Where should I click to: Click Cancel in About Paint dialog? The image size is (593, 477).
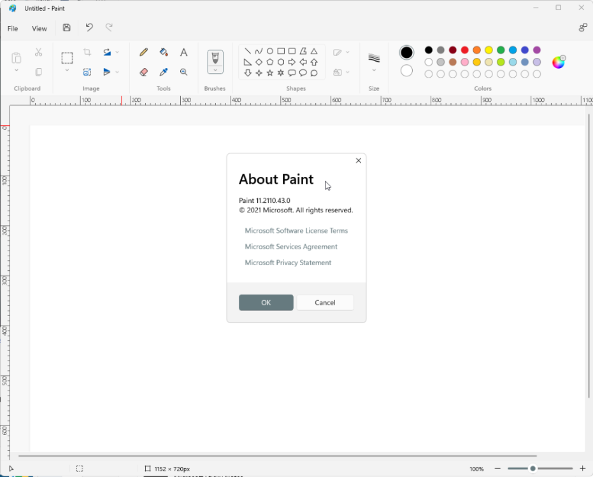coord(325,303)
